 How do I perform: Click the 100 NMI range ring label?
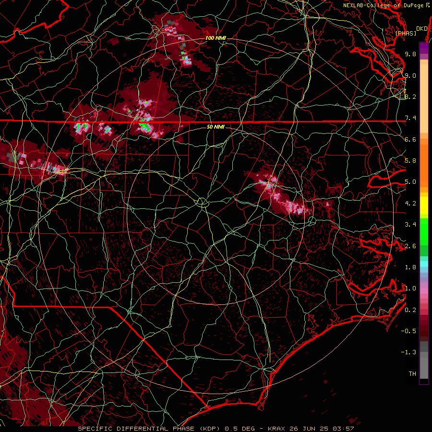click(216, 38)
